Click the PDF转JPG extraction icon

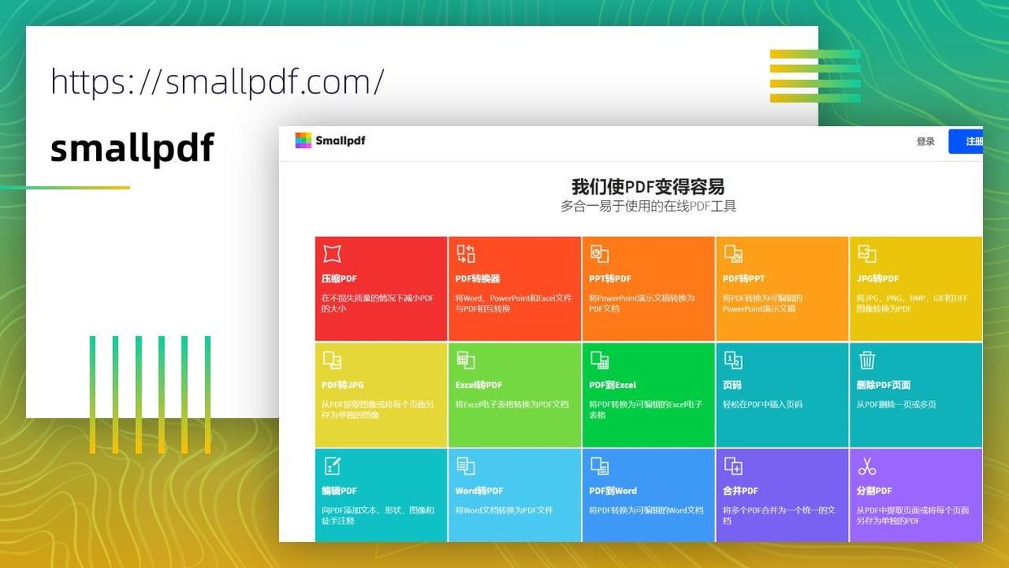[332, 360]
